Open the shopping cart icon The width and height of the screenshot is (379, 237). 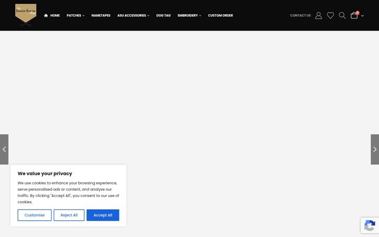tap(354, 15)
